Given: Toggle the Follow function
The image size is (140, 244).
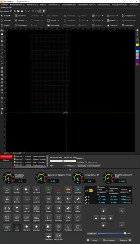Looking at the screenshot, I should (x=78, y=209).
